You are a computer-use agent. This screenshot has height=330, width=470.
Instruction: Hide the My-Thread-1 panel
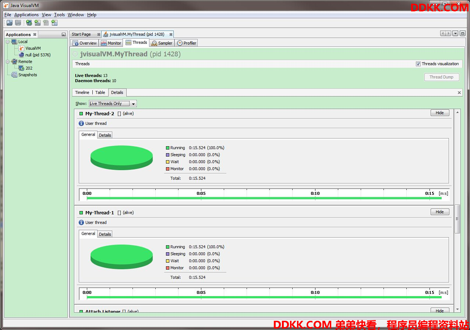440,212
